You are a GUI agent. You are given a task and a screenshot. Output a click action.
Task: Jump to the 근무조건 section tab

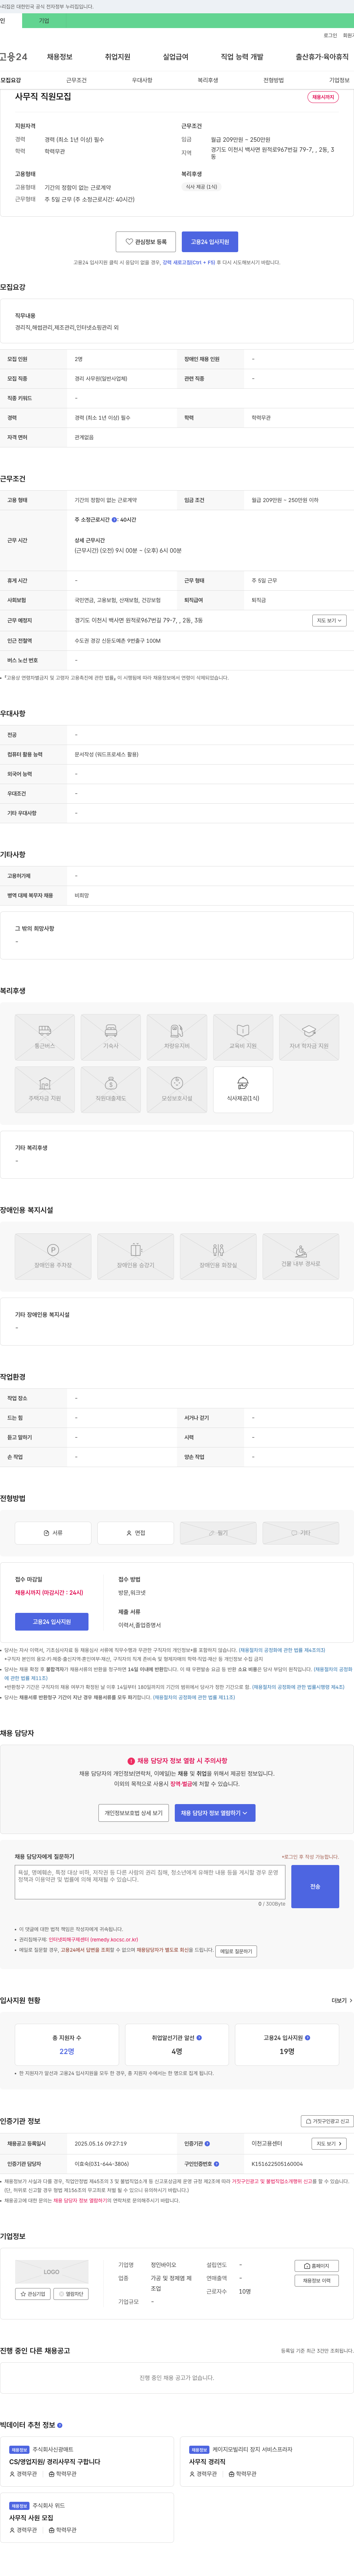pos(76,80)
